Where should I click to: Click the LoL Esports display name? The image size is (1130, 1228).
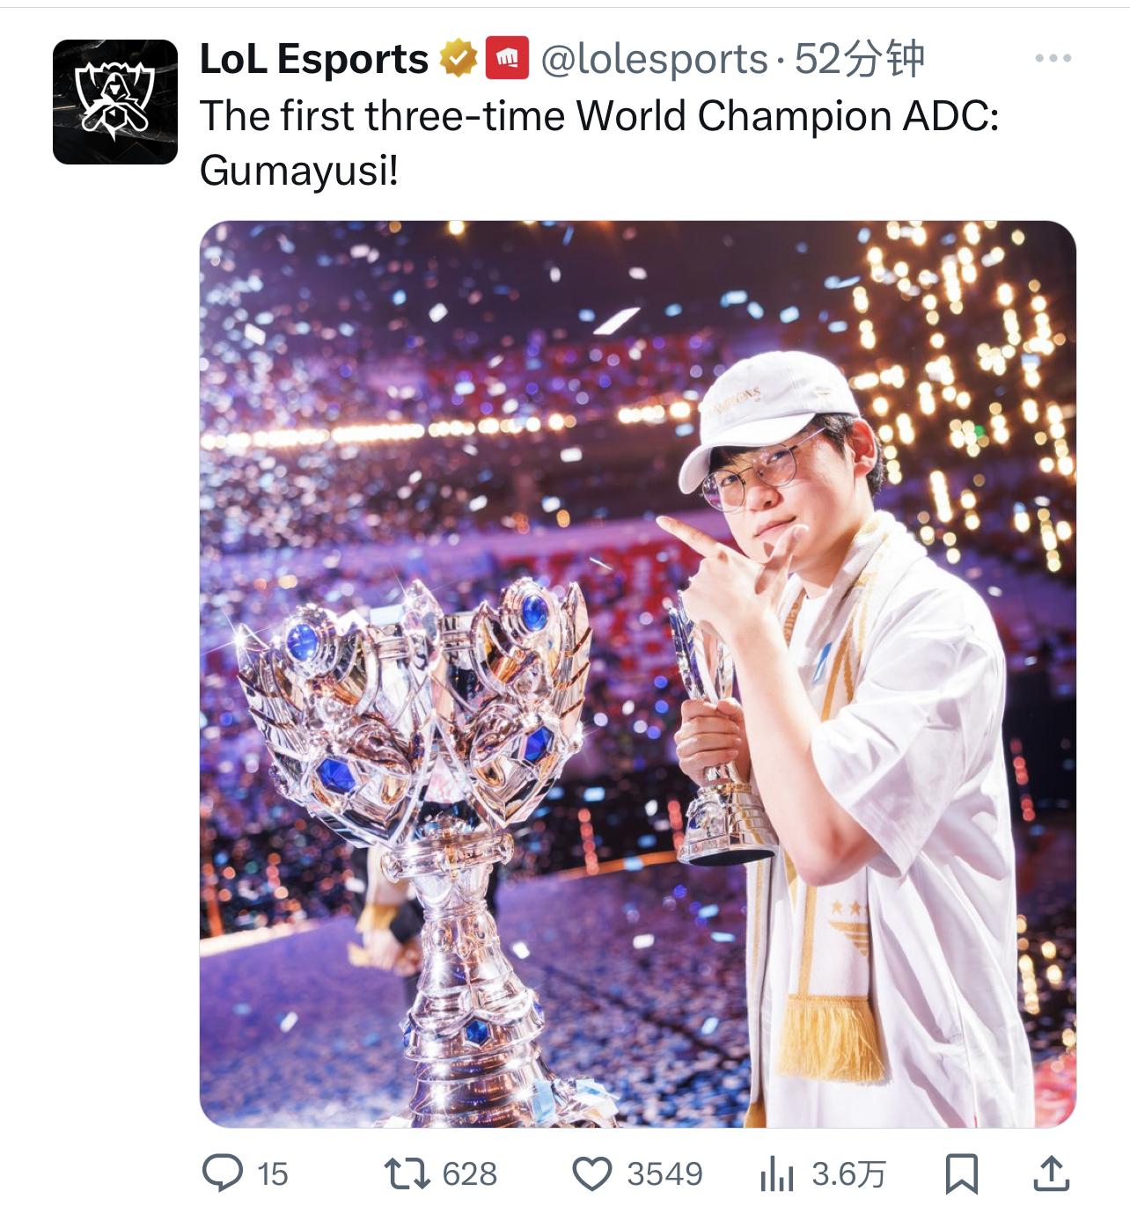point(314,59)
